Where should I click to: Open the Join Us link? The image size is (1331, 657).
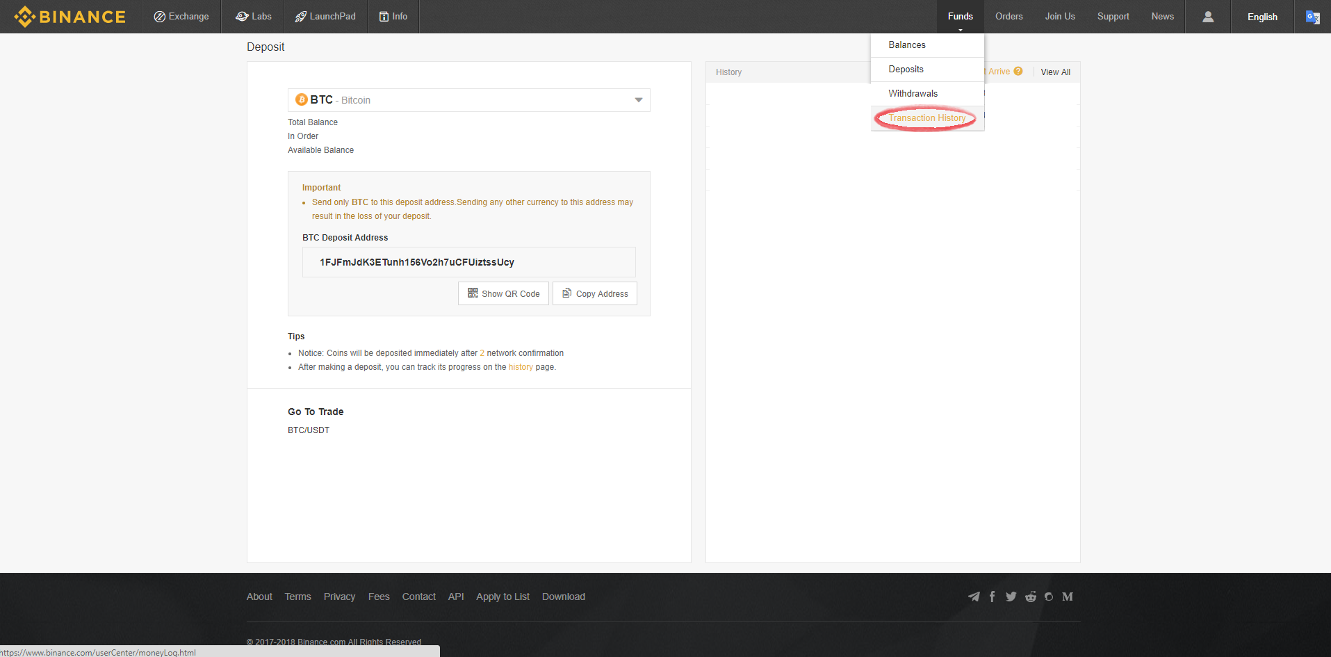[1060, 17]
